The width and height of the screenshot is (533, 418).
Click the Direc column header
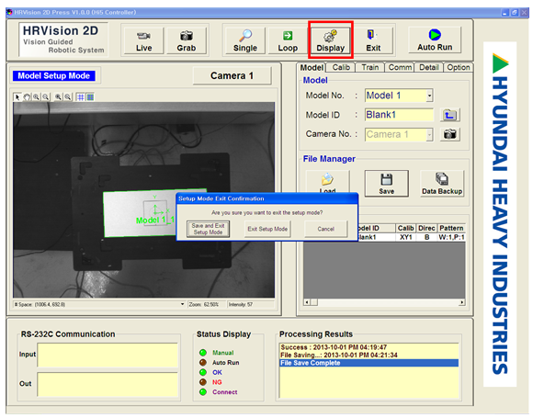click(426, 228)
